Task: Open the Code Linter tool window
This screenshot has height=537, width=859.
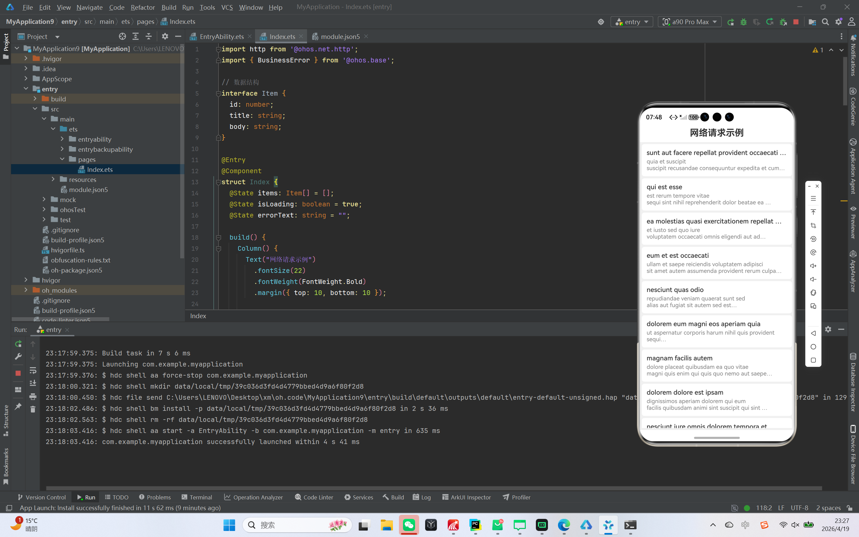Action: click(x=314, y=497)
